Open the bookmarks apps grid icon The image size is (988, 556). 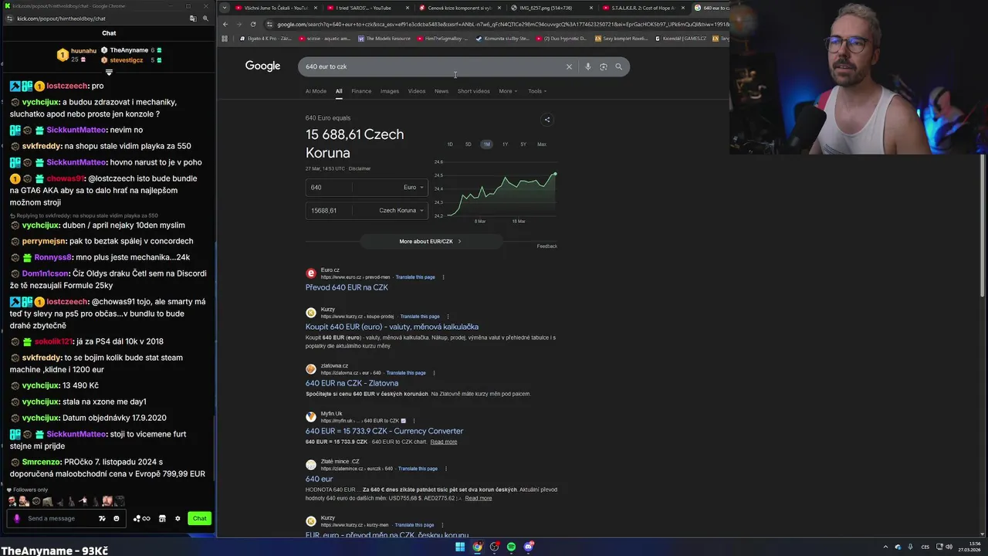tap(225, 38)
